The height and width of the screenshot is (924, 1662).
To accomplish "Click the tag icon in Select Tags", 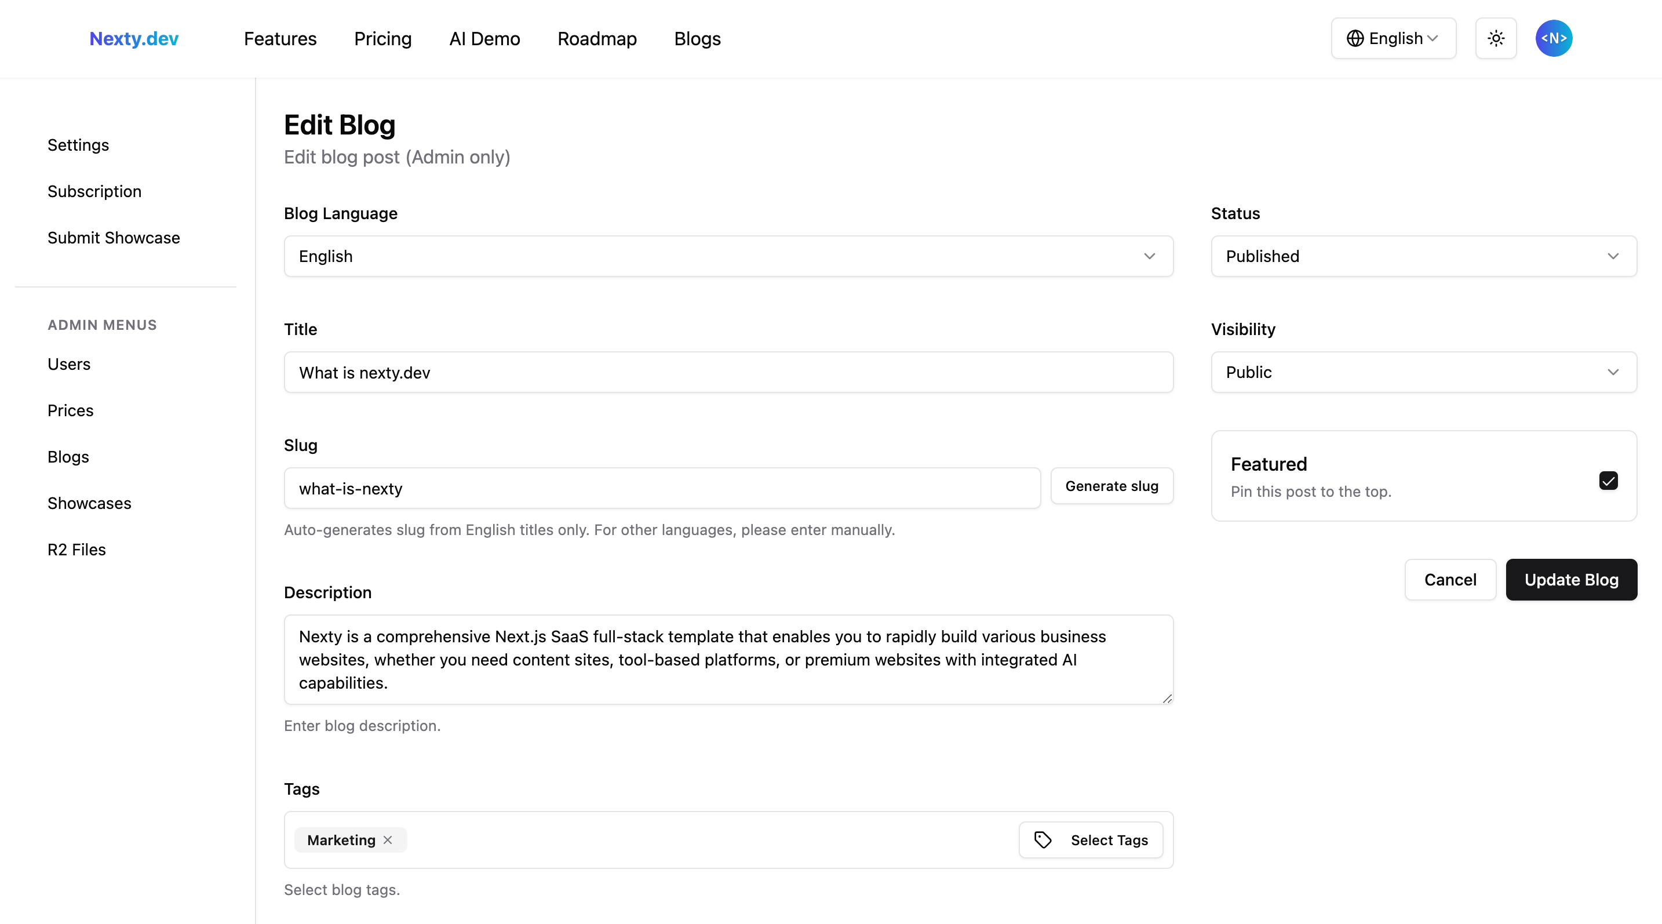I will pos(1043,839).
